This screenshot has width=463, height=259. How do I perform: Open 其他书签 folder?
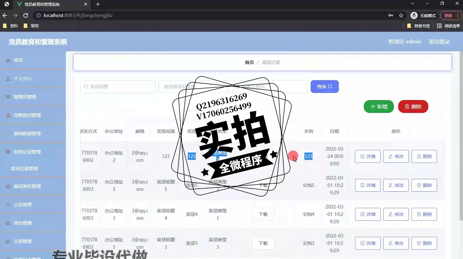coord(419,26)
